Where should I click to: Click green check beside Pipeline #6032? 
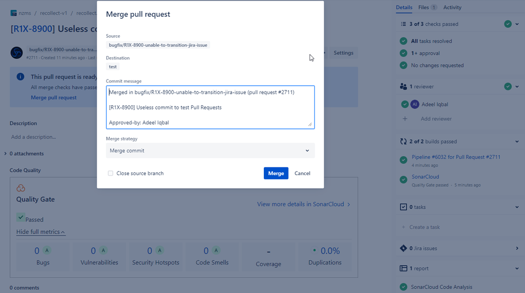click(404, 160)
